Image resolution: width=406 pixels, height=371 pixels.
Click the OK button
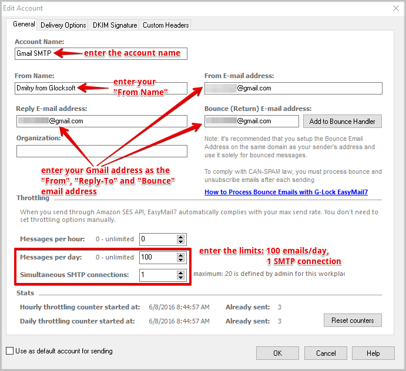pyautogui.click(x=278, y=353)
